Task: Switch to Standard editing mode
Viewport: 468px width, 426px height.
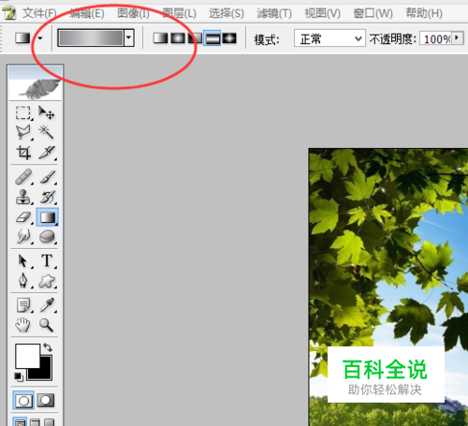Action: pos(23,400)
